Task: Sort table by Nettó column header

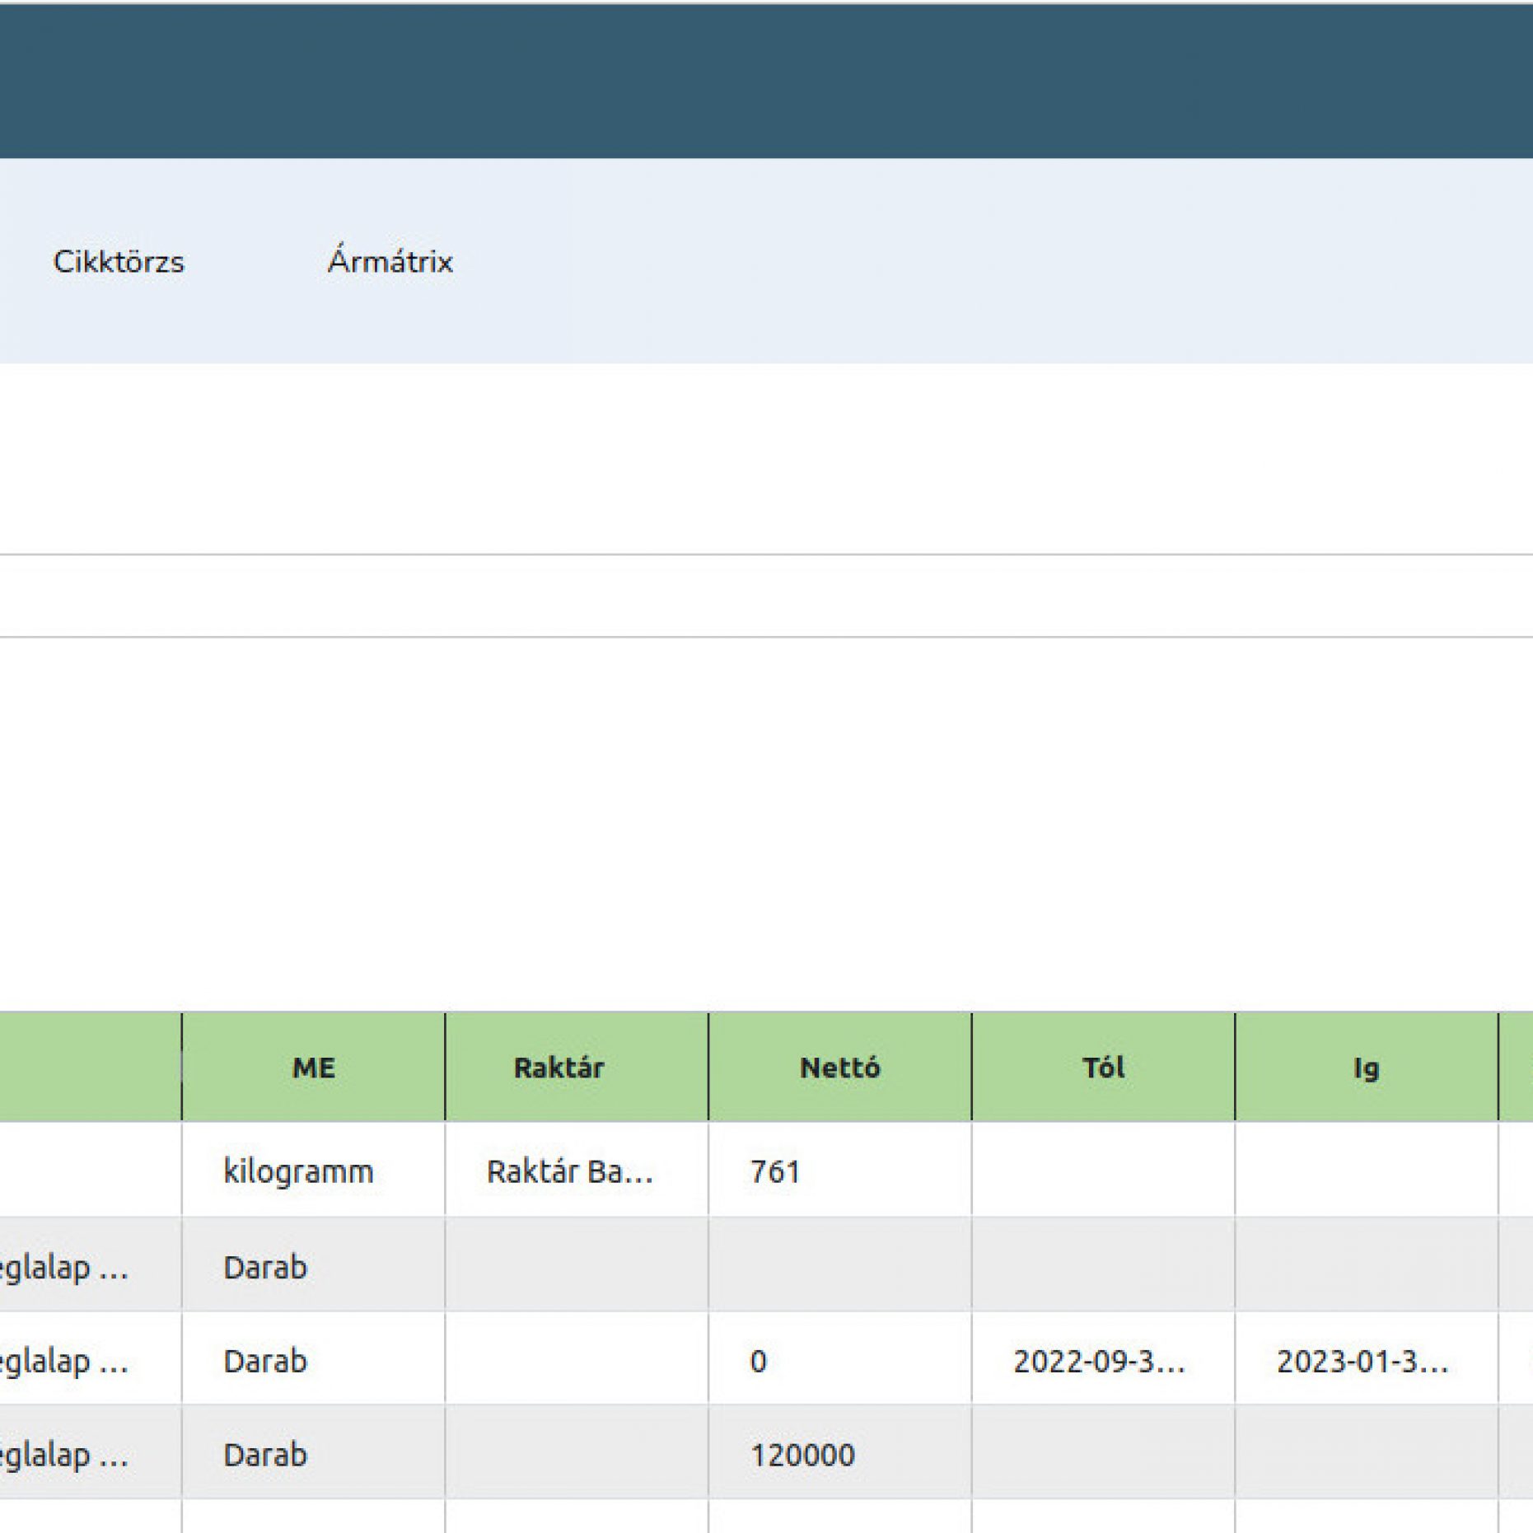Action: pos(839,1068)
